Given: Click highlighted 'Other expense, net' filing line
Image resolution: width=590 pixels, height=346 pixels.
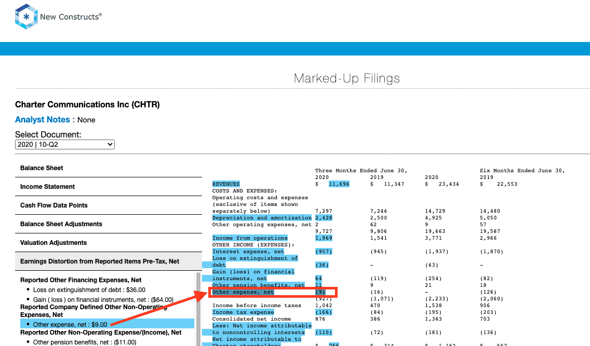Looking at the screenshot, I should point(243,292).
